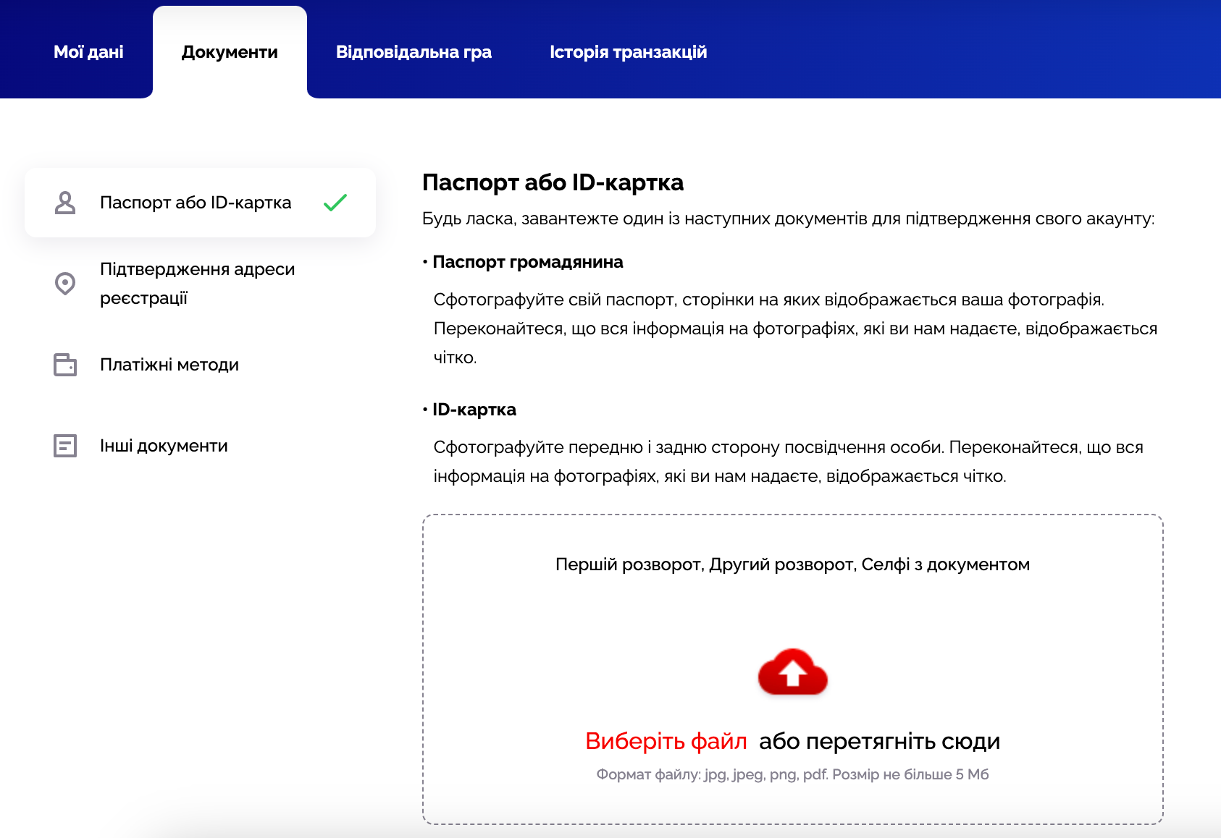1221x838 pixels.
Task: Click the Виберіть файл link
Action: click(x=666, y=741)
